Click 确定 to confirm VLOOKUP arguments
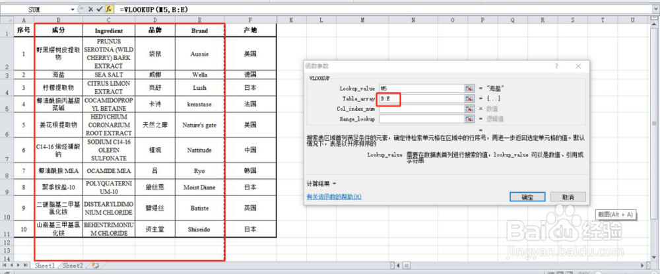660x274 pixels. pyautogui.click(x=527, y=197)
